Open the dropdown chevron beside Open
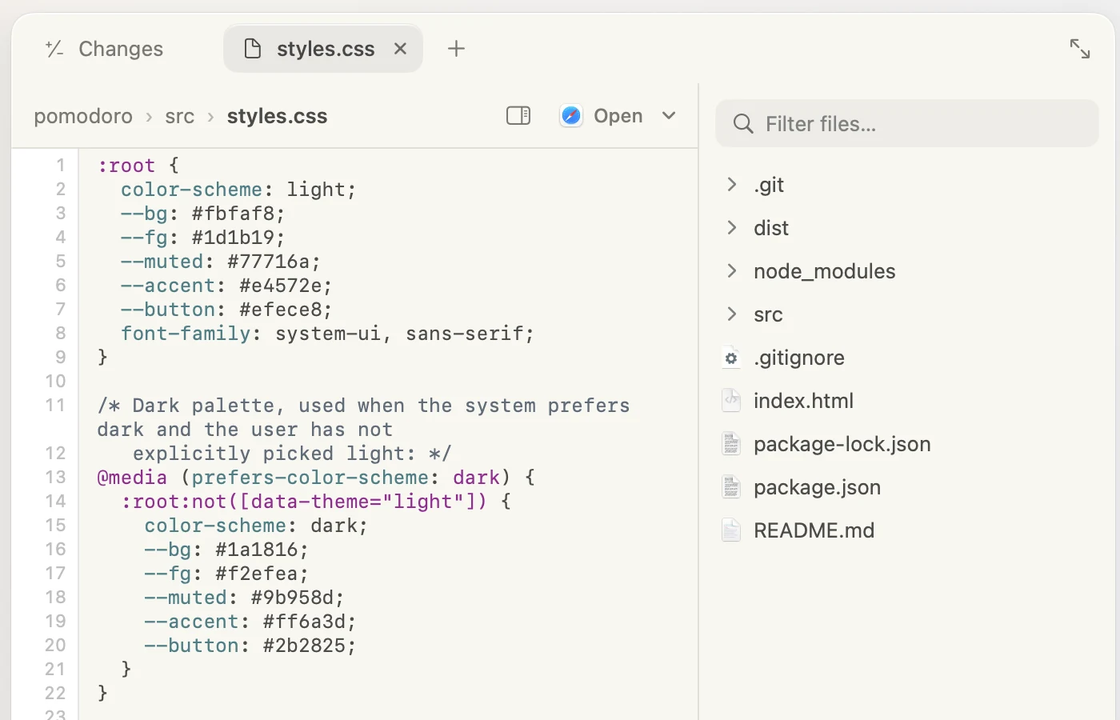 (669, 116)
